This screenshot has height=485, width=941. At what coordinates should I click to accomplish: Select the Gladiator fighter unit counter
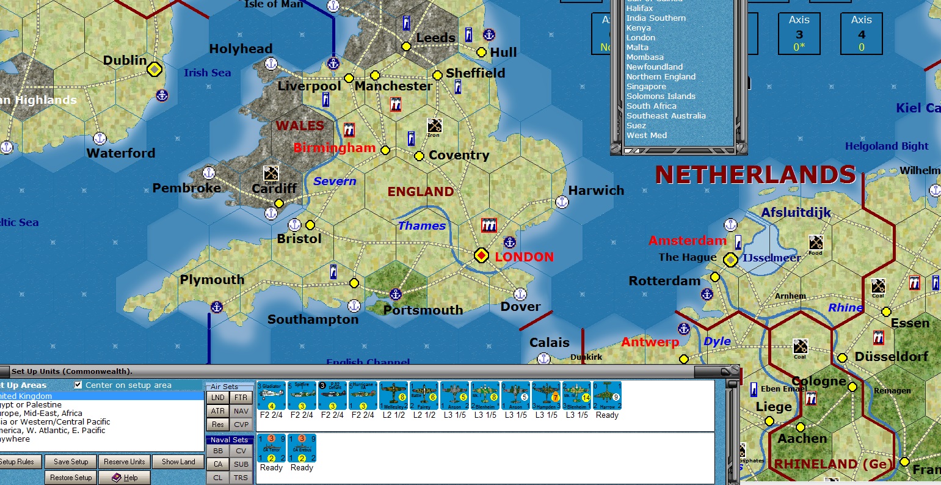[x=271, y=396]
